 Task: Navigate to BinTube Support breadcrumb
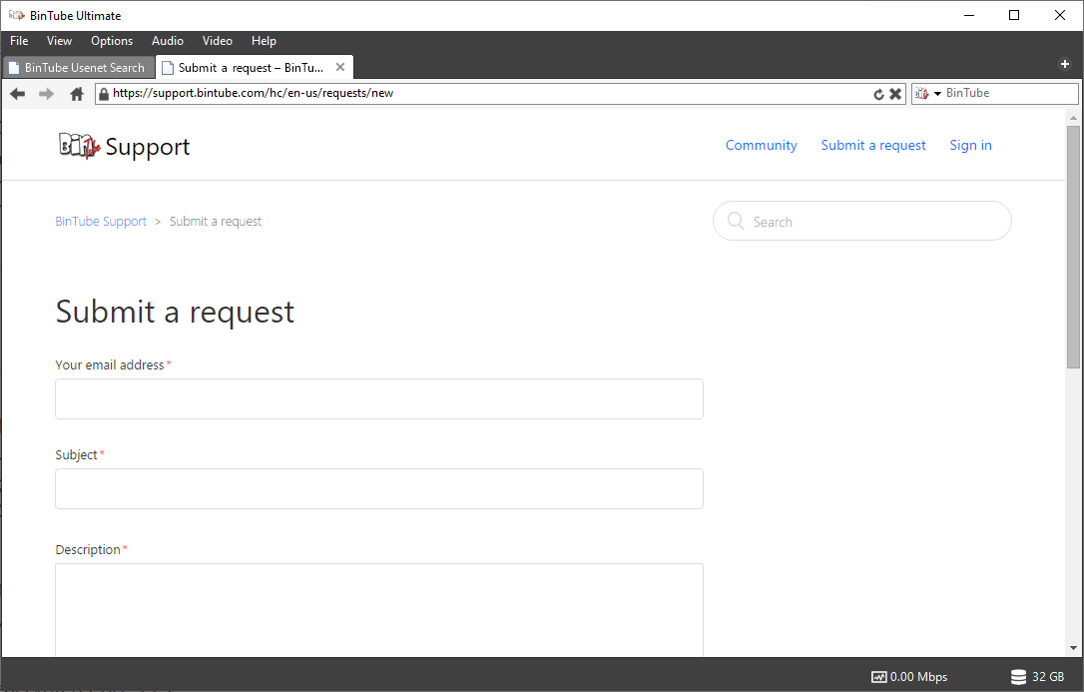coord(101,222)
